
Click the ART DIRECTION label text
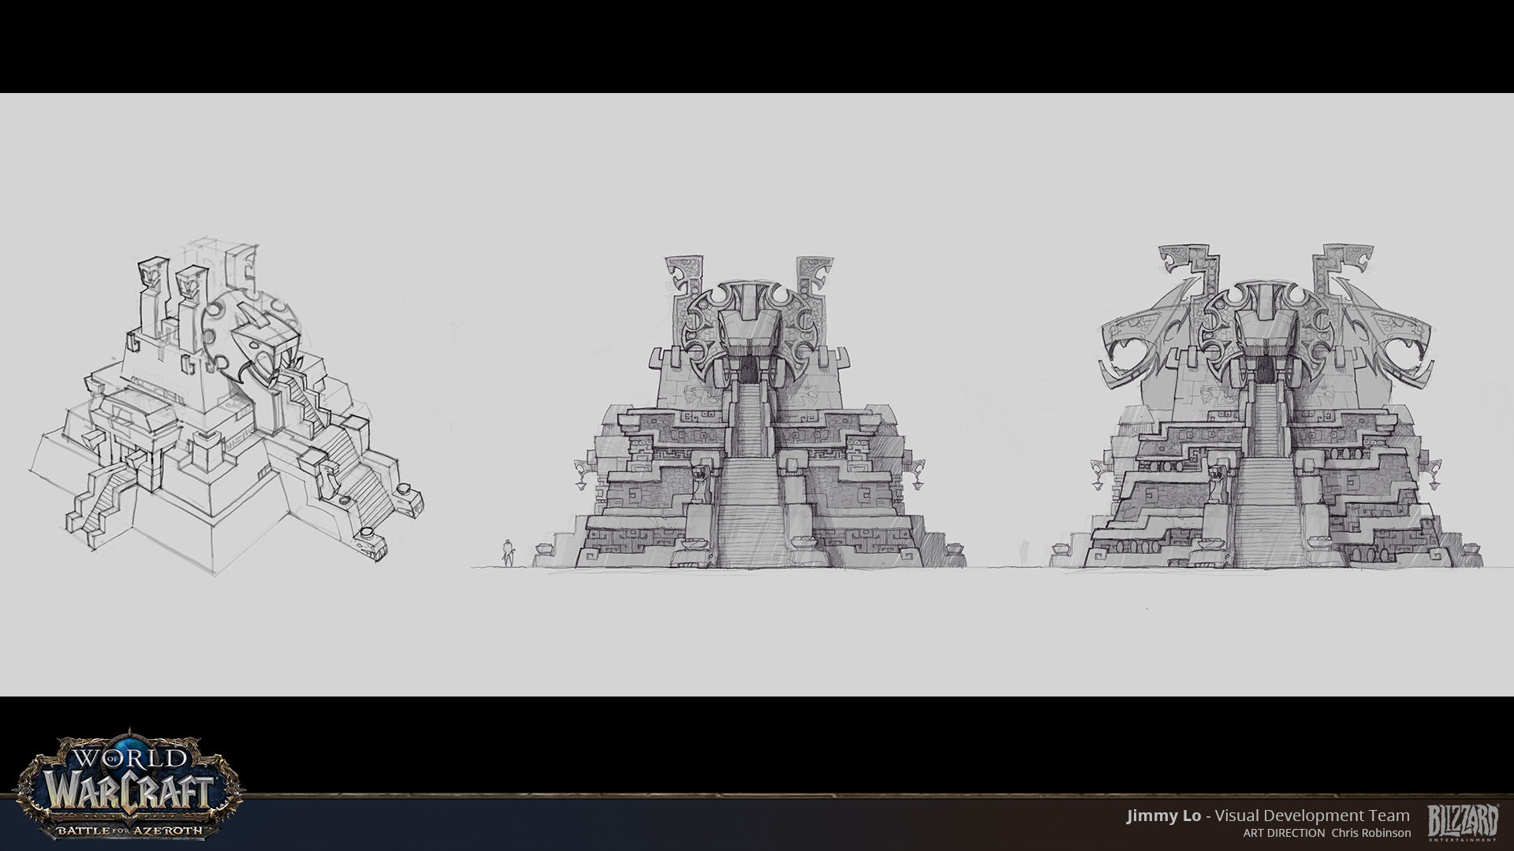pyautogui.click(x=1284, y=833)
